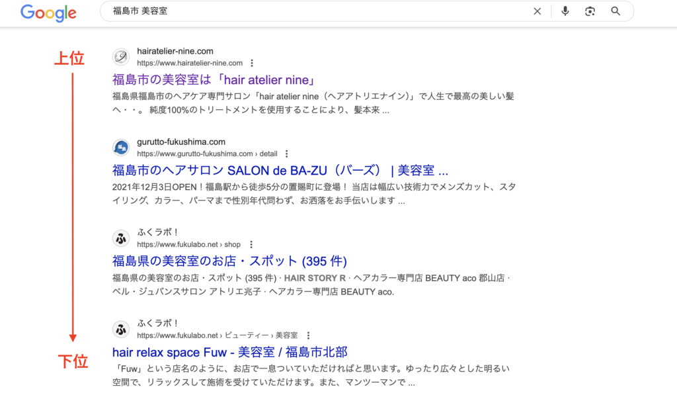Click the ふくラボ！ site name above the shop URL
The image size is (677, 397).
coord(157,232)
